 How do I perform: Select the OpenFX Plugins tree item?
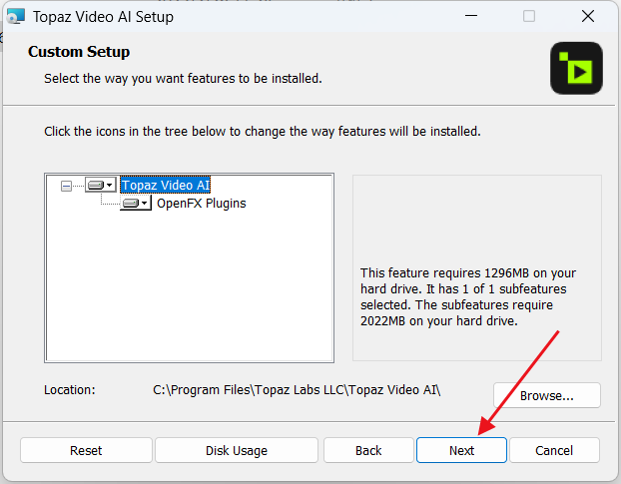(x=202, y=203)
